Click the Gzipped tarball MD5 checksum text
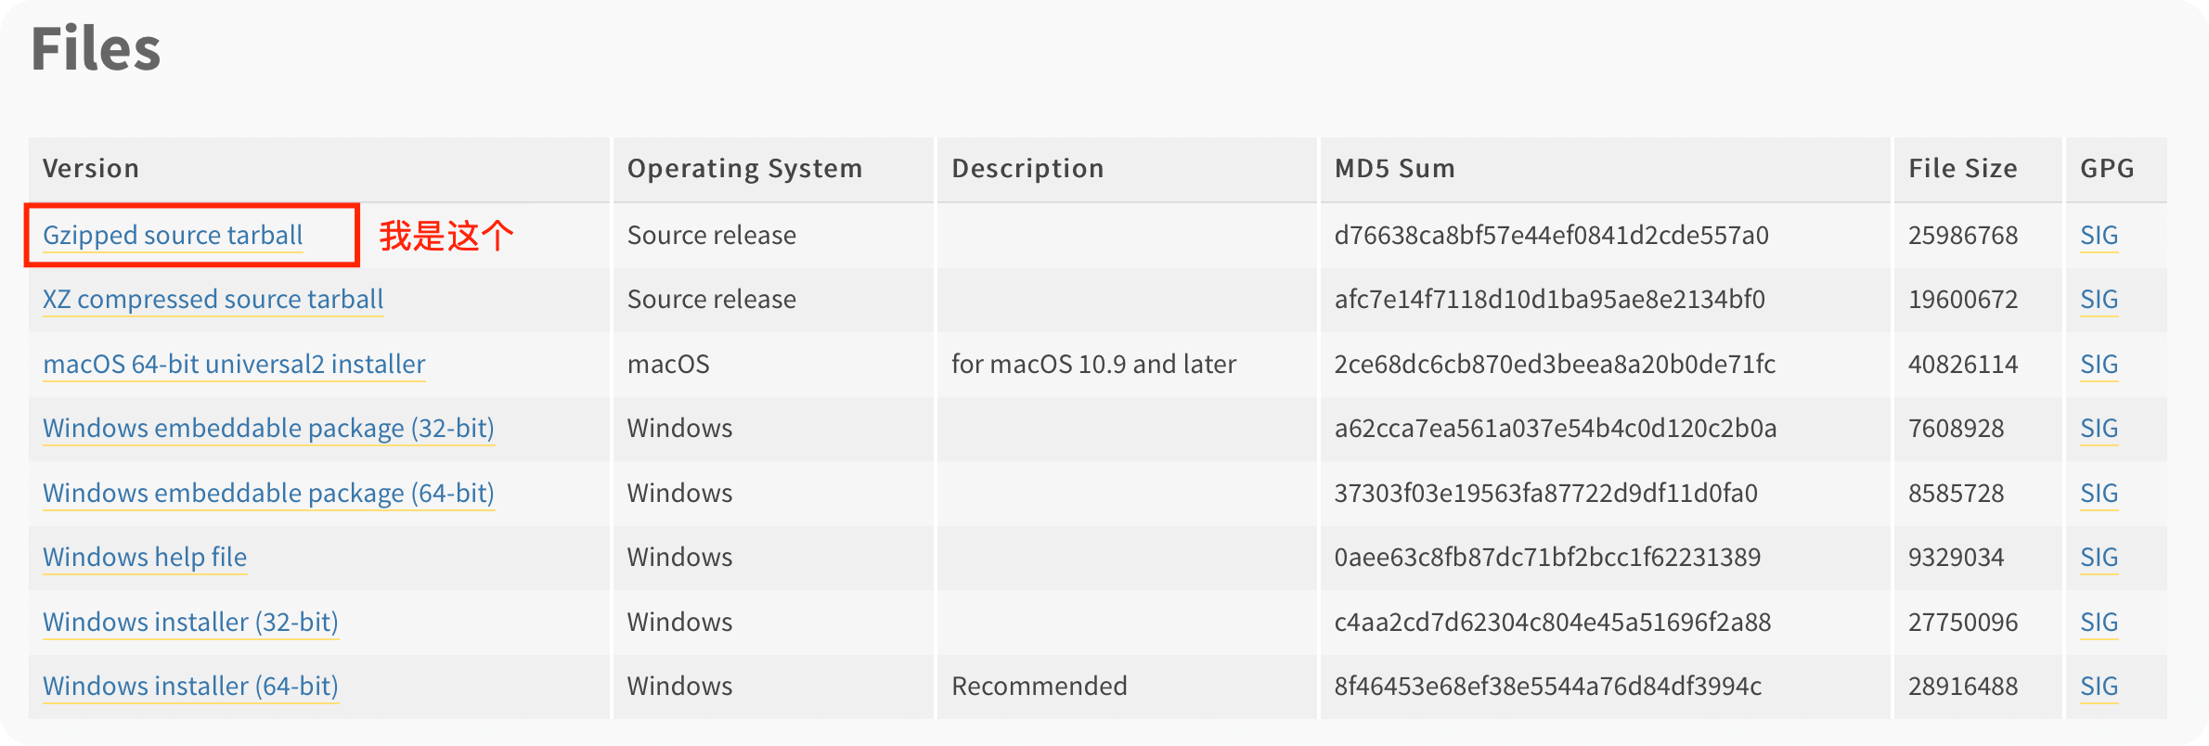 click(1551, 236)
